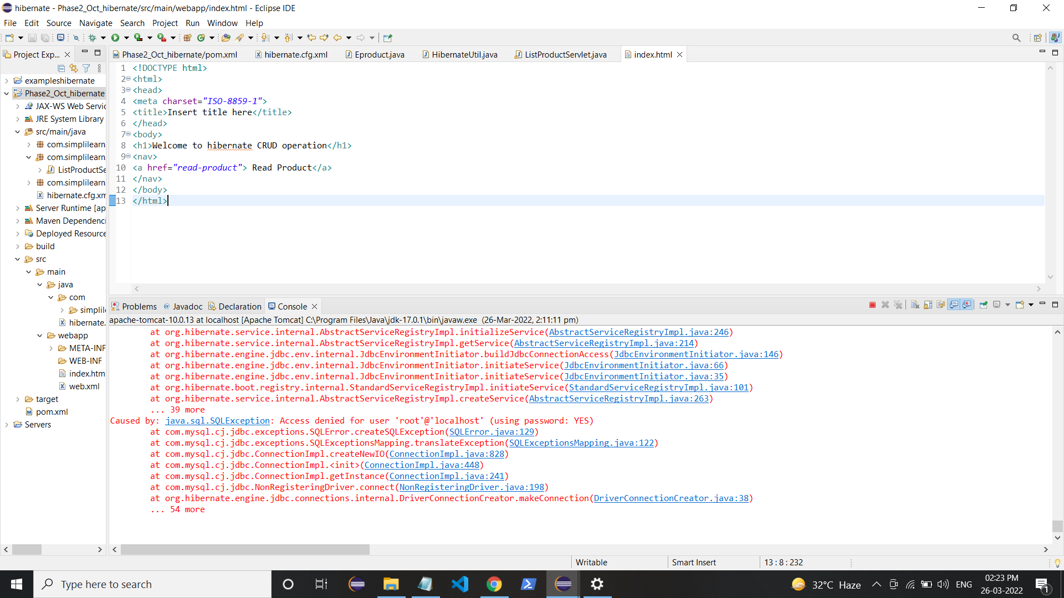Open the Navigate menu
The width and height of the screenshot is (1064, 598).
pos(95,23)
